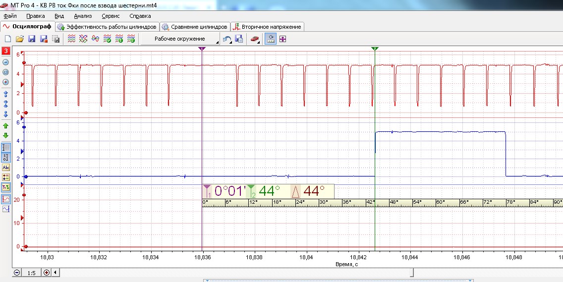Click the time zoom-in plus button at bottom
The width and height of the screenshot is (563, 282).
coord(47,273)
